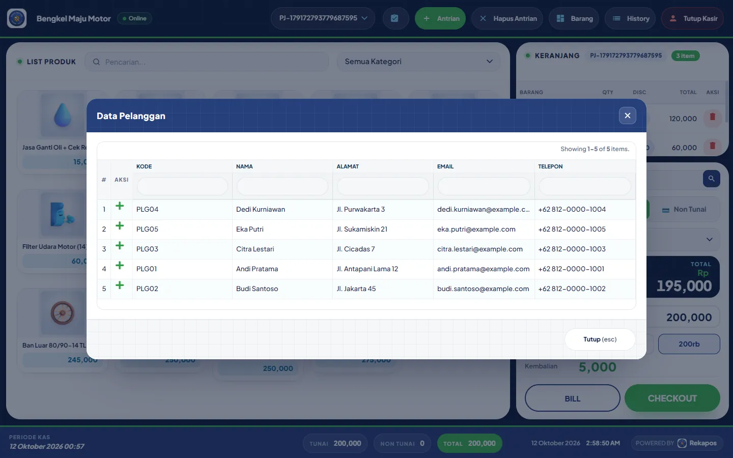Add customer Andi Pratama with plus icon
The image size is (733, 458).
120,266
